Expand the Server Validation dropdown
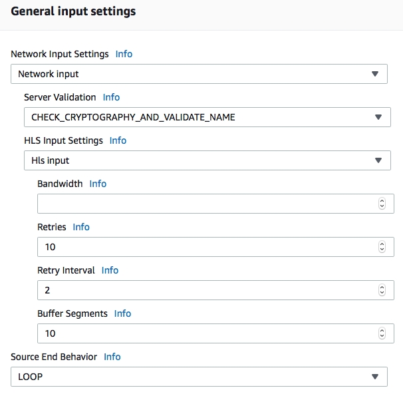The image size is (403, 394). pos(207,117)
